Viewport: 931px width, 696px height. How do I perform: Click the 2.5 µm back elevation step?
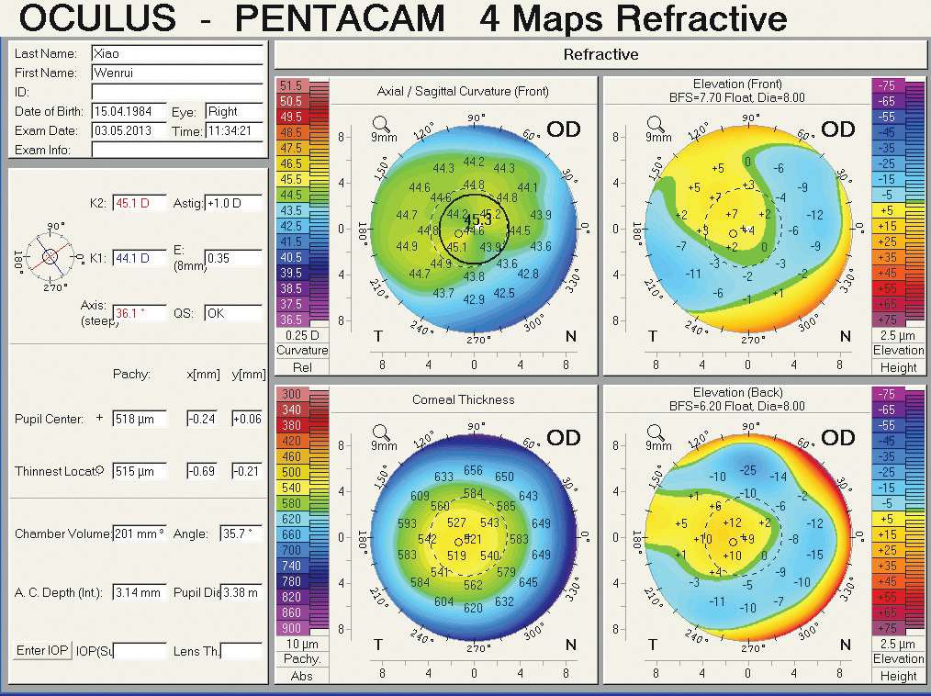[898, 644]
